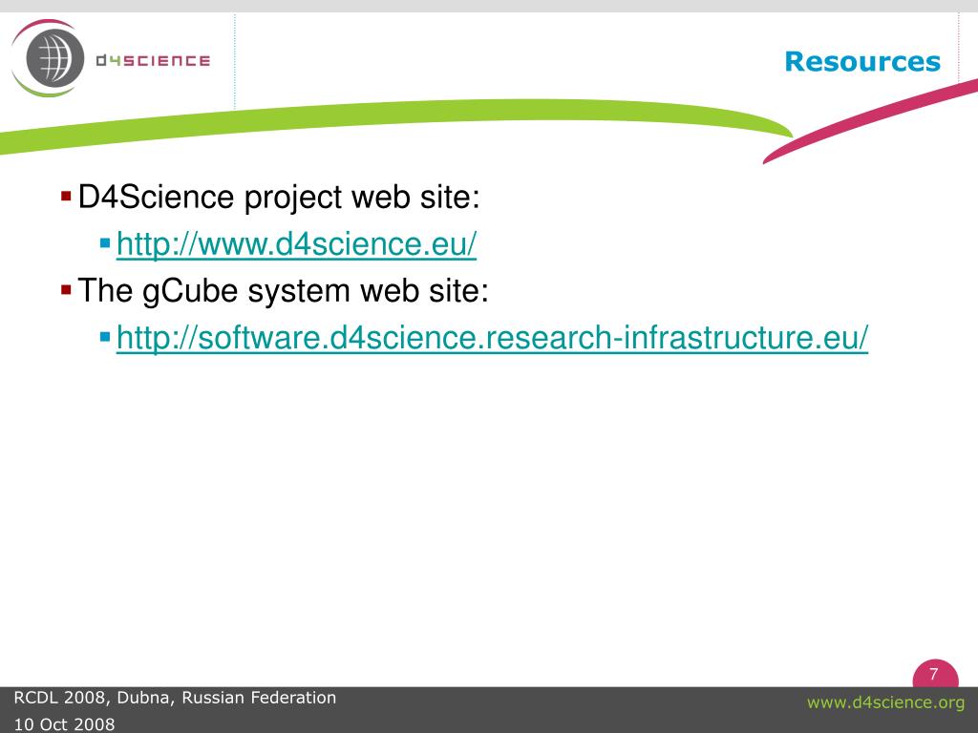Click 'D4Science project web site:' text

click(279, 198)
